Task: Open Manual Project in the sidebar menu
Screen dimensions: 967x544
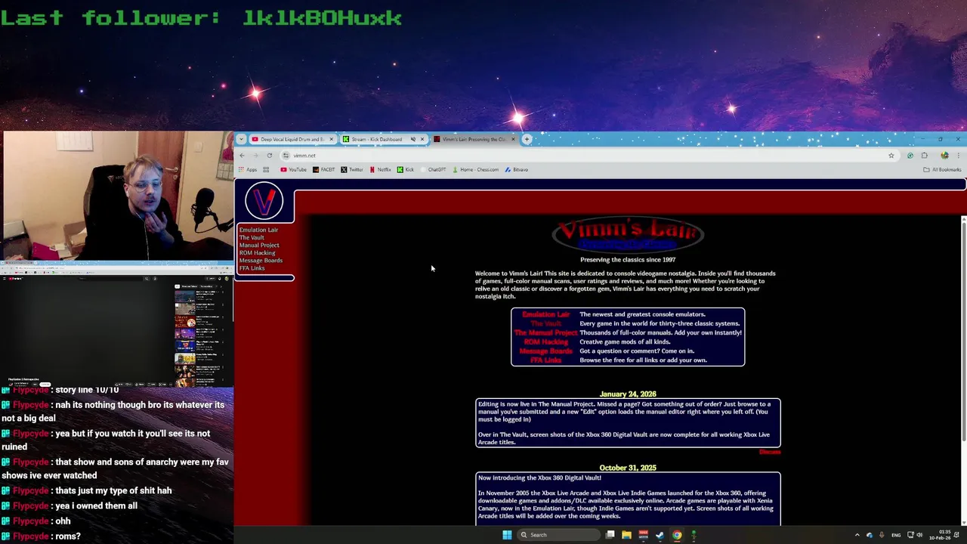Action: coord(259,245)
